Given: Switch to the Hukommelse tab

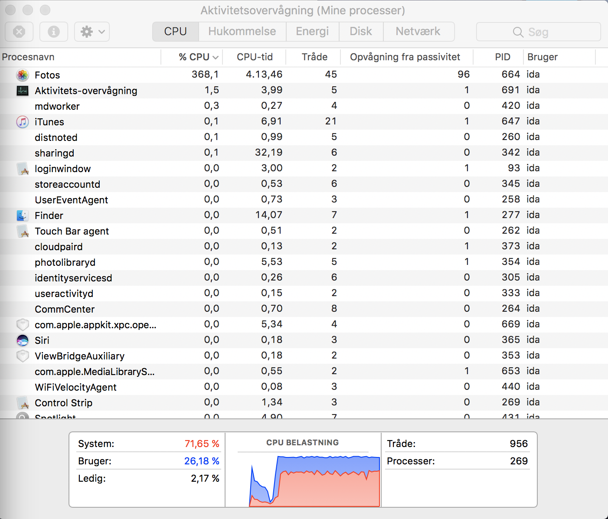Looking at the screenshot, I should [242, 32].
